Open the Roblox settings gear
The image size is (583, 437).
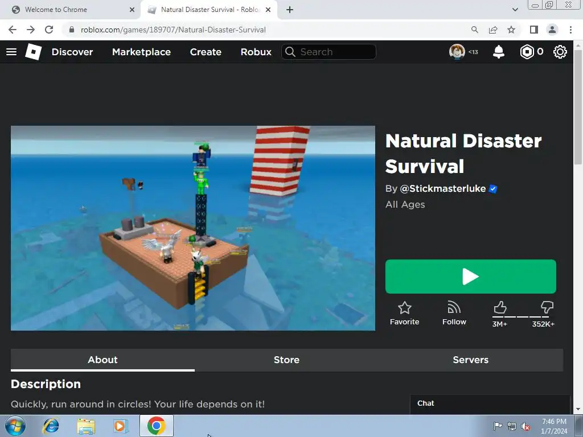coord(560,52)
